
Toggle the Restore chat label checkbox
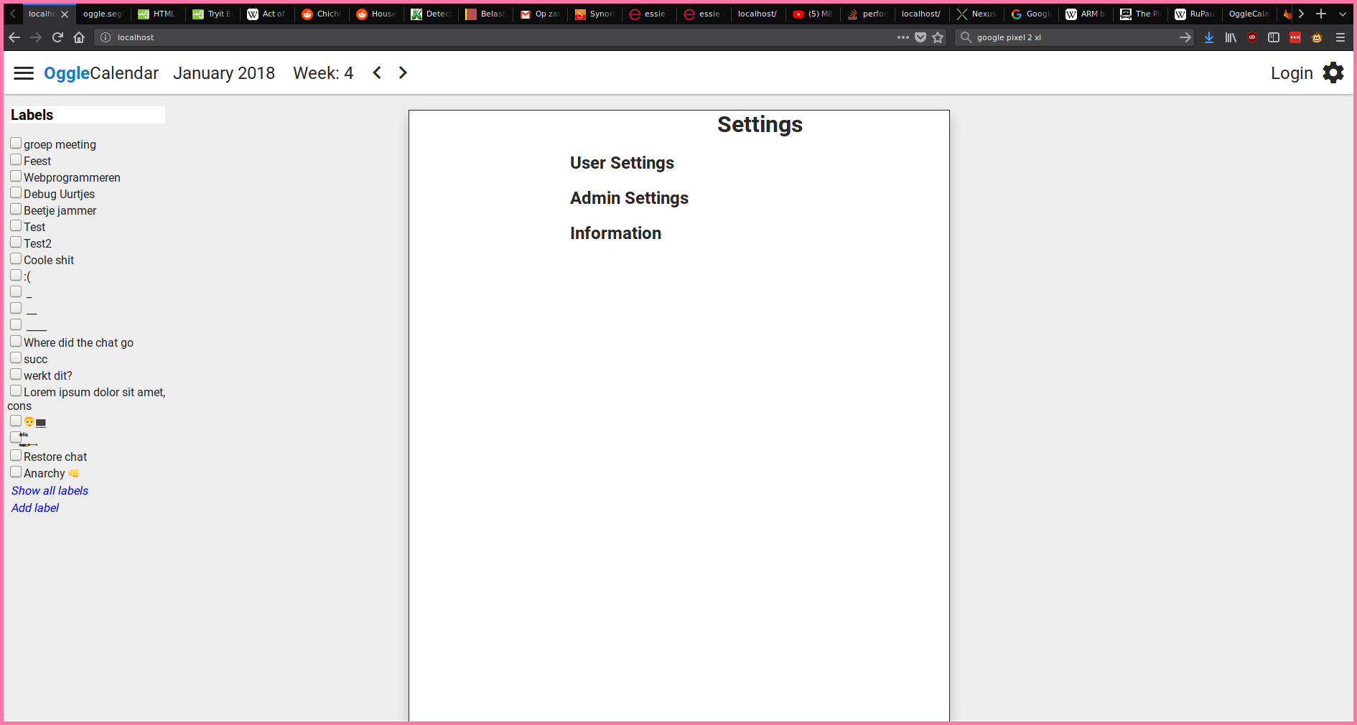(16, 456)
